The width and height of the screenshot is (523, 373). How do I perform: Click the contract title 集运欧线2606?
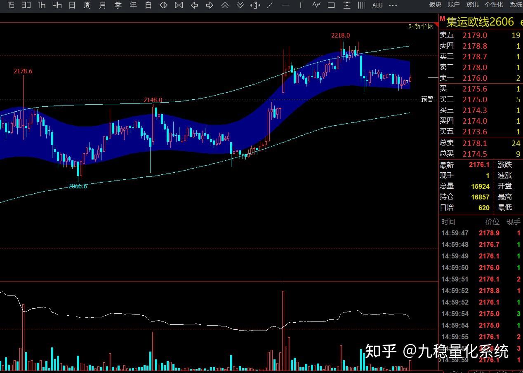coord(480,21)
